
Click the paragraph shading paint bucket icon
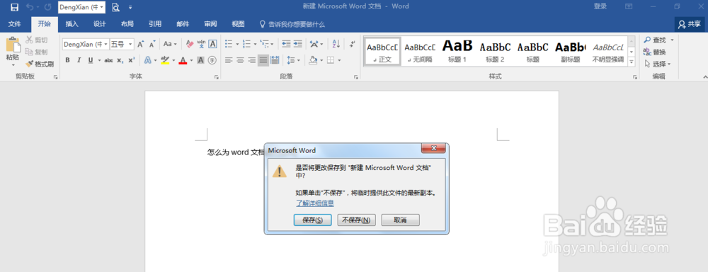point(314,60)
